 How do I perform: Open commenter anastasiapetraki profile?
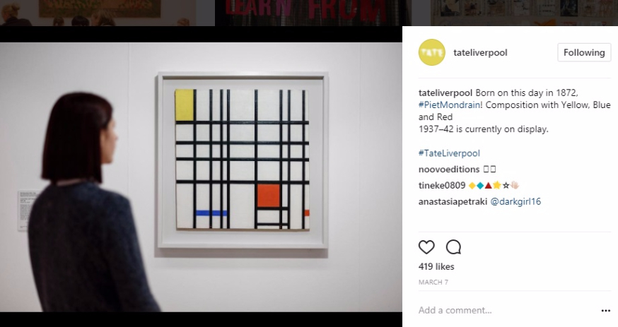click(x=453, y=201)
